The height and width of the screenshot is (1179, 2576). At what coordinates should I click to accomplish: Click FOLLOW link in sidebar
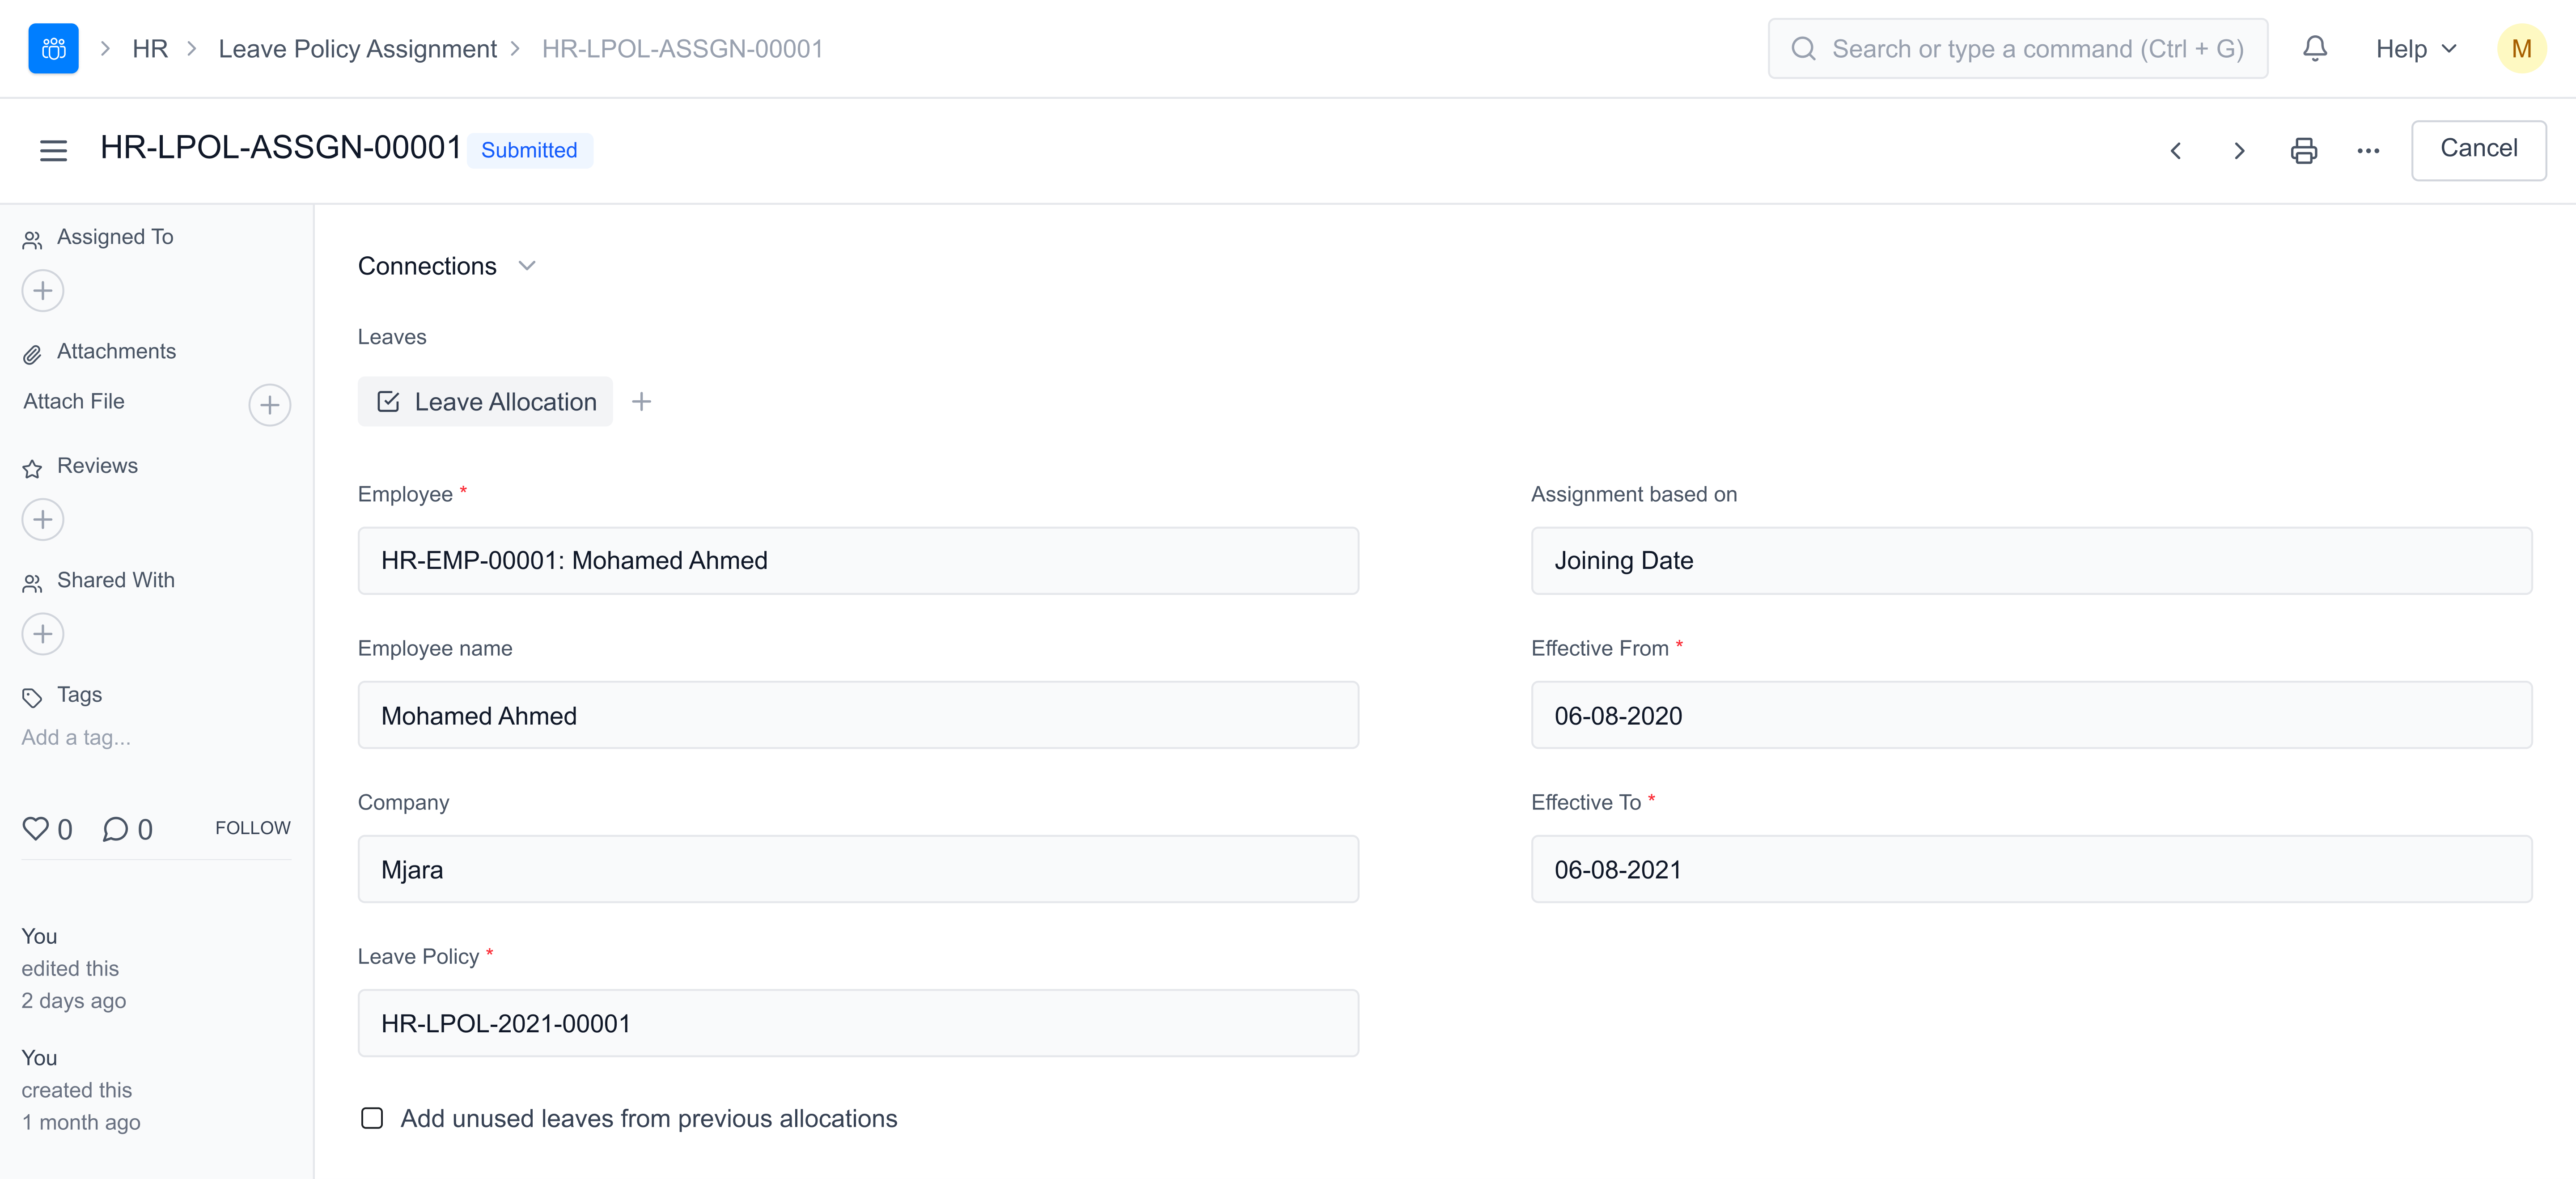click(x=252, y=828)
